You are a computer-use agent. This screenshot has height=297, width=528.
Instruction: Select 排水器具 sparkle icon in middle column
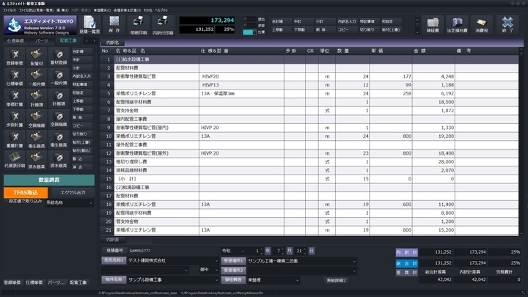(37, 160)
